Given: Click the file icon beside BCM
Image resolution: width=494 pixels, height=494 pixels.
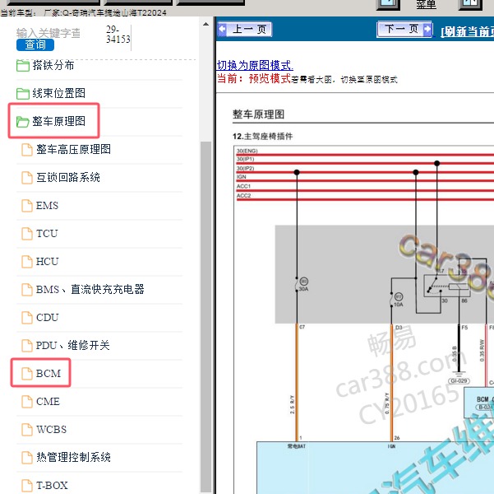Looking at the screenshot, I should click(27, 374).
